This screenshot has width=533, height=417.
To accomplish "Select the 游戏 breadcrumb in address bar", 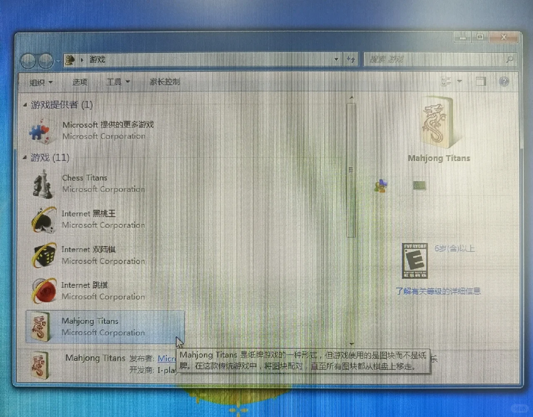I will click(x=97, y=60).
